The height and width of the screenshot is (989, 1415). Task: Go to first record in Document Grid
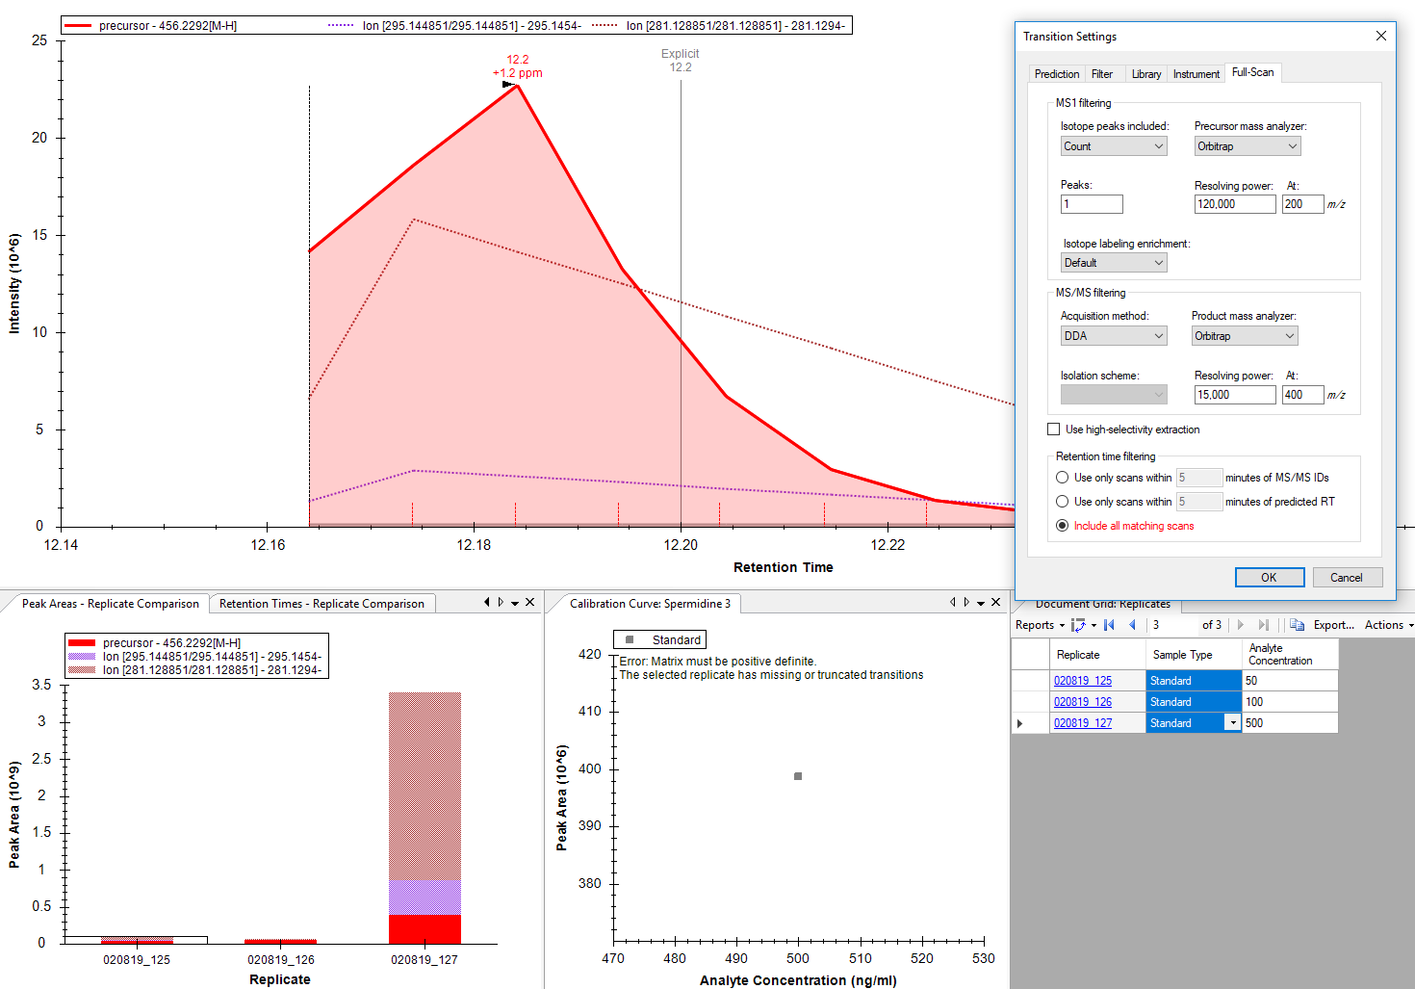click(1109, 625)
